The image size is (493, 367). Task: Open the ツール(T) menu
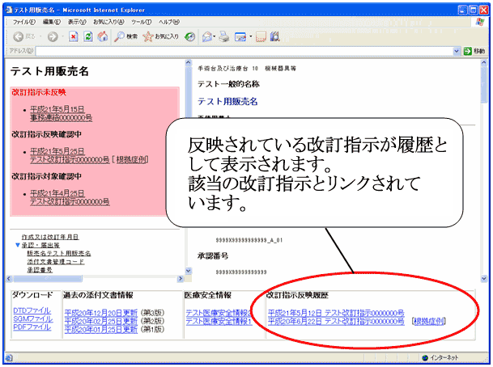[141, 22]
